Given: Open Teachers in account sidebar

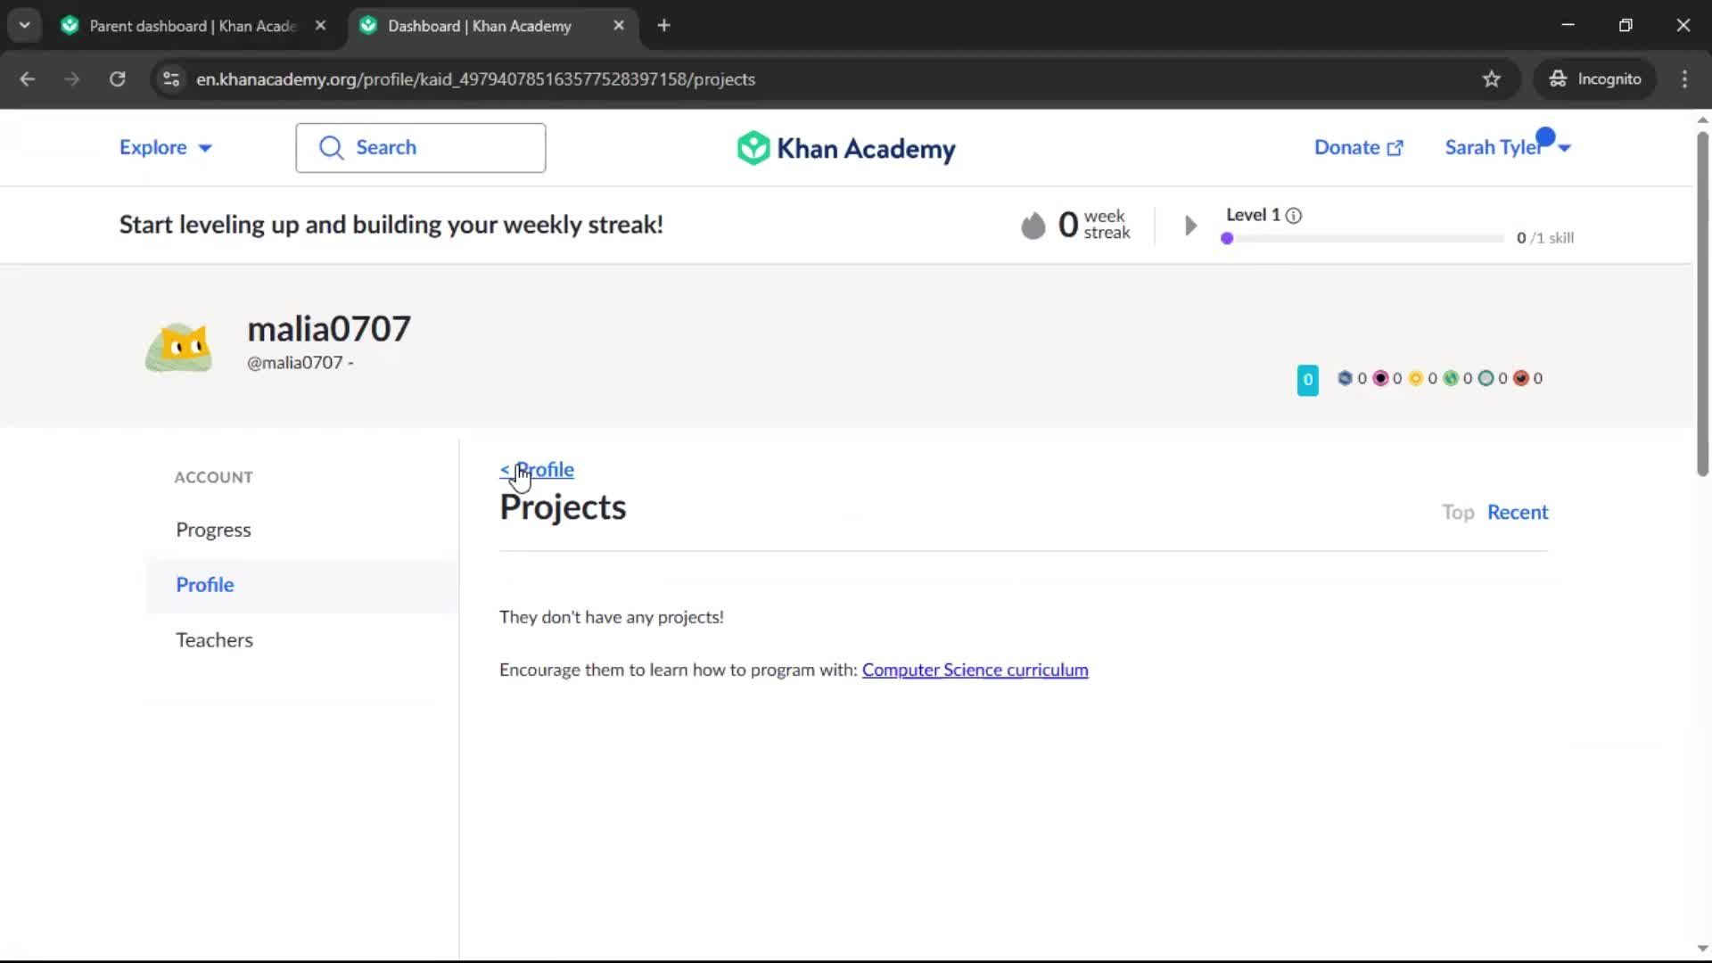Looking at the screenshot, I should click(x=214, y=640).
